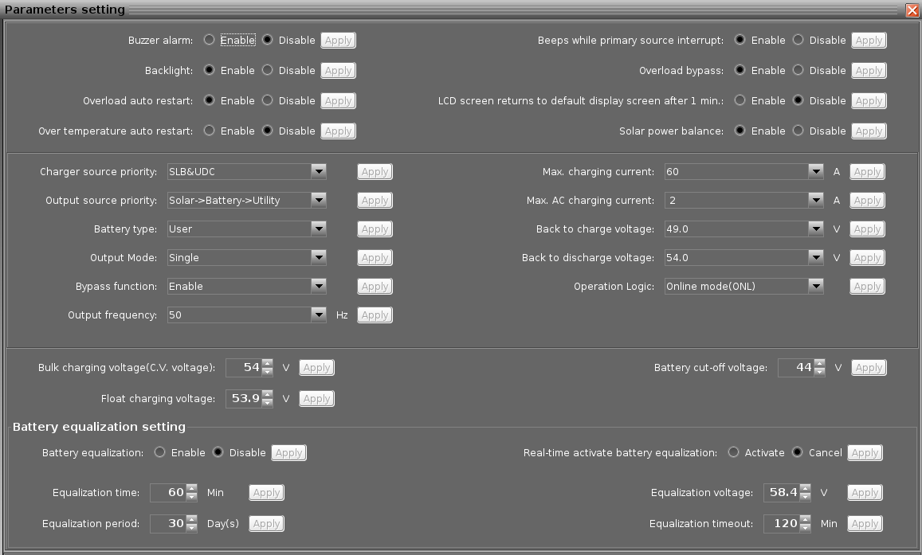922x555 pixels.
Task: Apply the Equalization voltage setting
Action: click(865, 493)
